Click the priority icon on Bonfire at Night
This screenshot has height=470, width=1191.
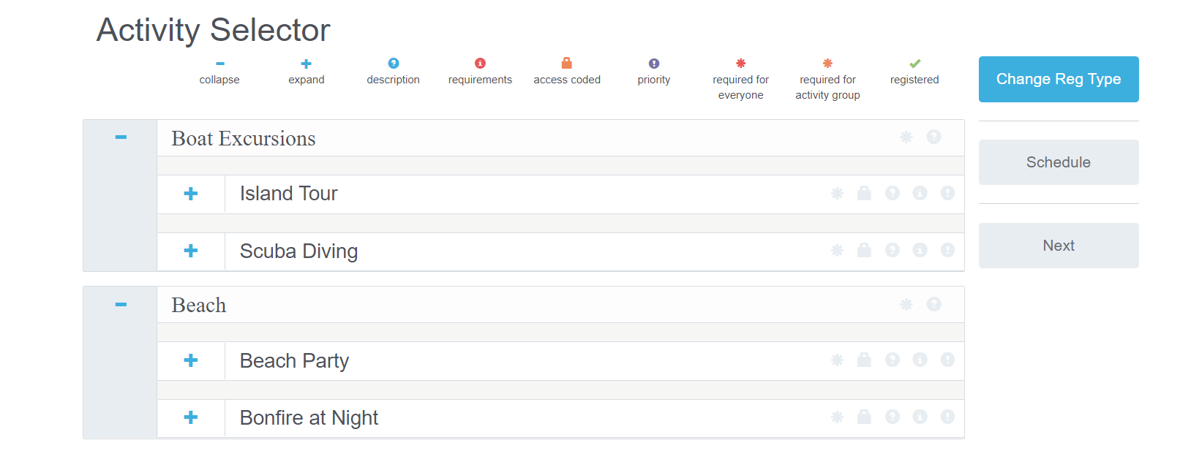(948, 417)
